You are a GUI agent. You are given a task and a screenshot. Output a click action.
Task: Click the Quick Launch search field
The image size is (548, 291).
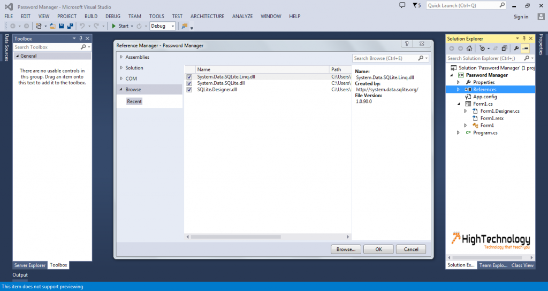[x=462, y=5]
